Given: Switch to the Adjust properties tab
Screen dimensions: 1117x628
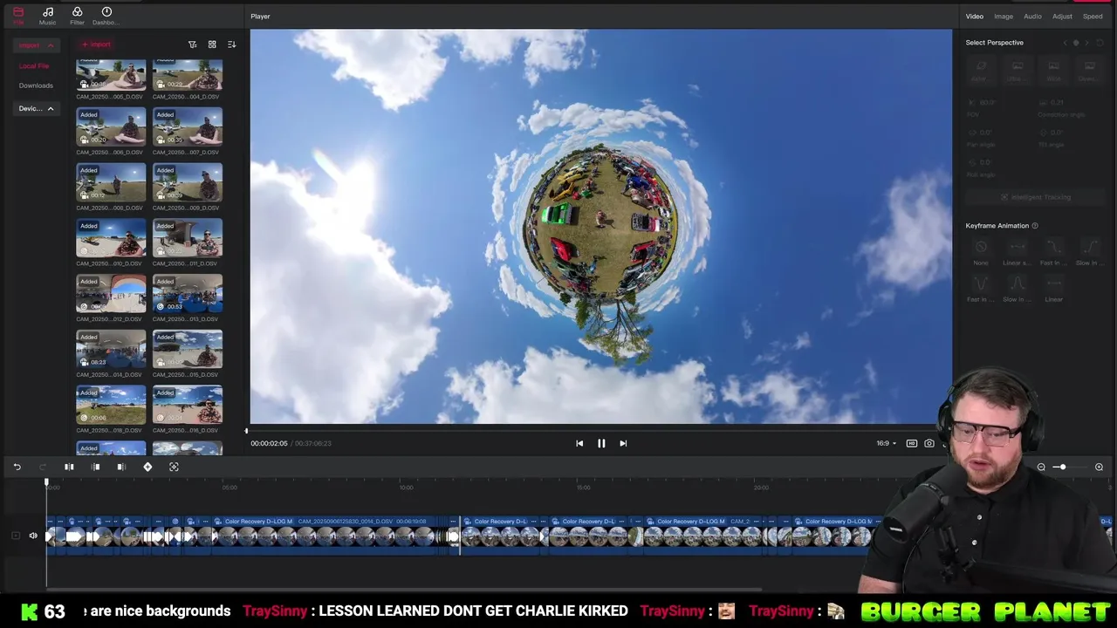Looking at the screenshot, I should [x=1062, y=17].
